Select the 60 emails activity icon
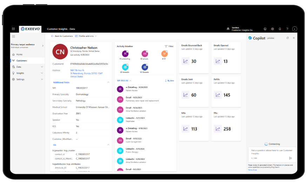307x184 pixels. (x=145, y=54)
